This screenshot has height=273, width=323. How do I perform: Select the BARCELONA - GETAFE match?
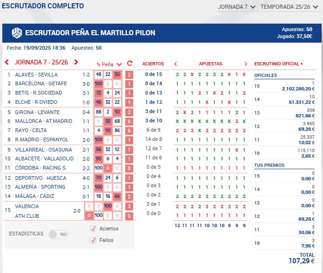pos(41,83)
